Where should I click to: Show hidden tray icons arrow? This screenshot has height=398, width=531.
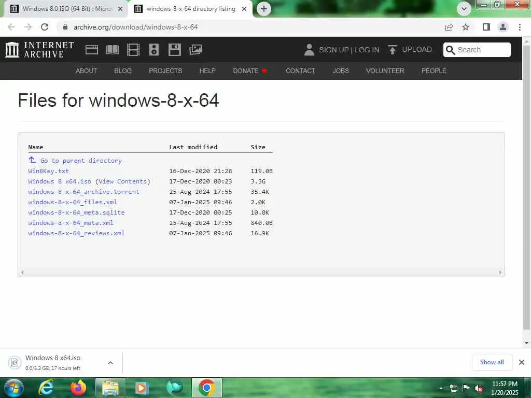coord(441,388)
